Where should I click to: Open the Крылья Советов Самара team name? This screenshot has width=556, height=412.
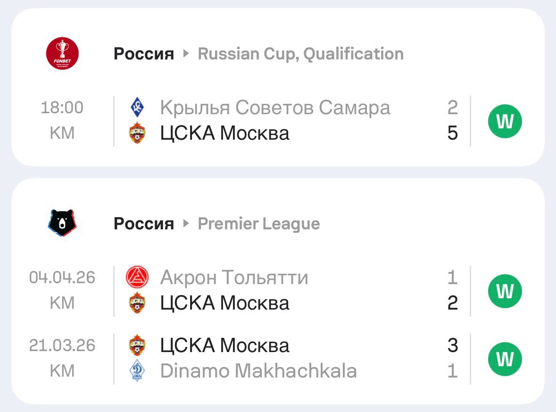click(x=275, y=108)
